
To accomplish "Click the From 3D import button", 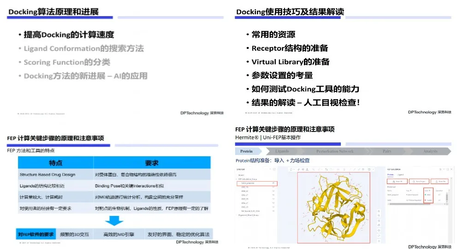I will [397, 182].
